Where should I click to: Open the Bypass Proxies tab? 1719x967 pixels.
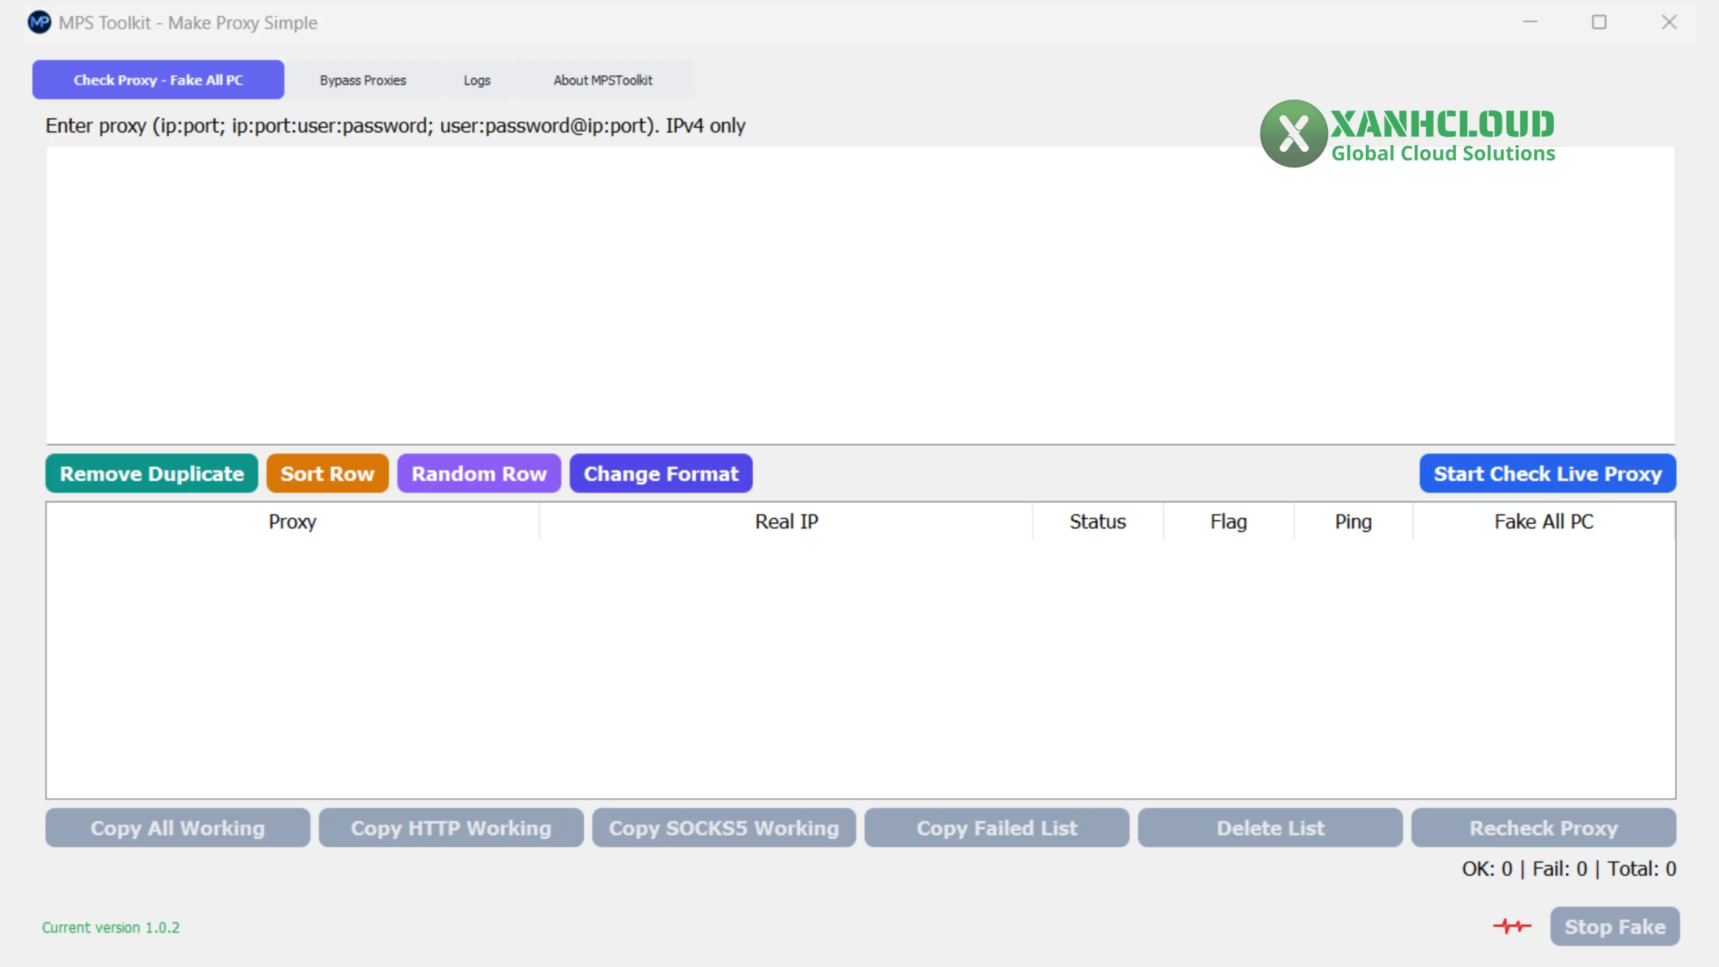363,80
